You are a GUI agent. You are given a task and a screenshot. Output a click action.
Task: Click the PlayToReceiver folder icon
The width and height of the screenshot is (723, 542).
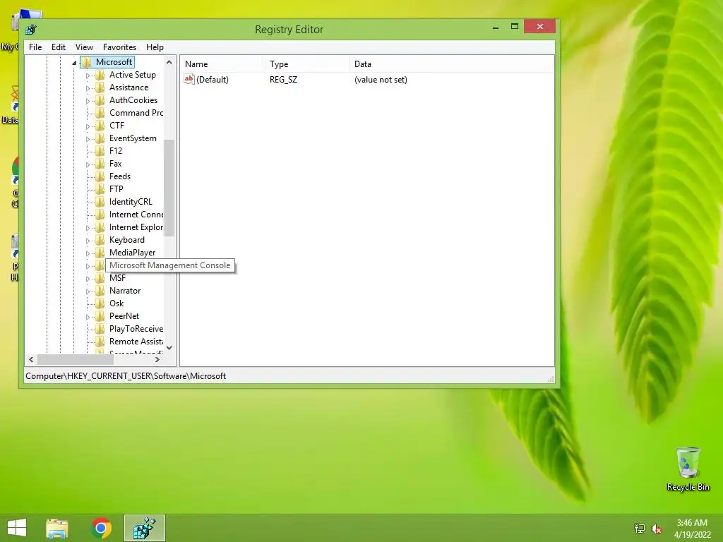point(100,329)
